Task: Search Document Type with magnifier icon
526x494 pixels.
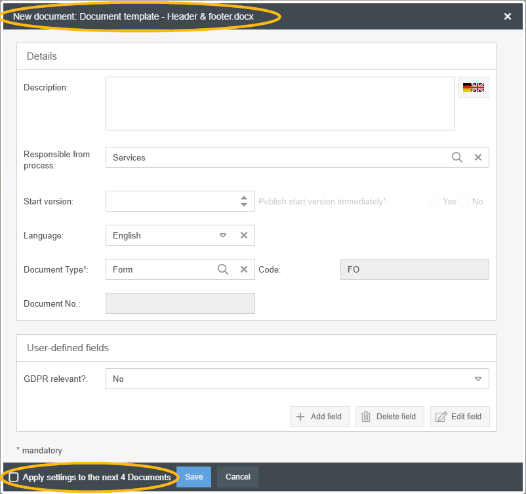Action: point(223,269)
